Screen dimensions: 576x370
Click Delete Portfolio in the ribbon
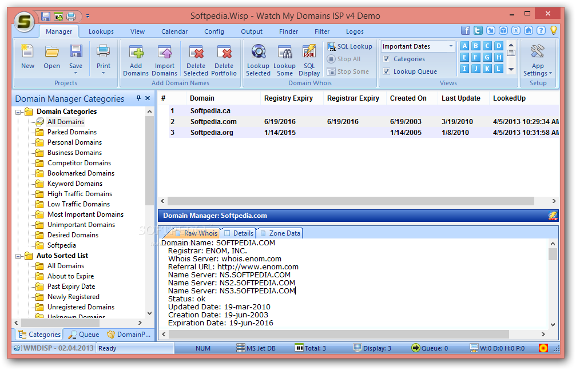pyautogui.click(x=224, y=60)
